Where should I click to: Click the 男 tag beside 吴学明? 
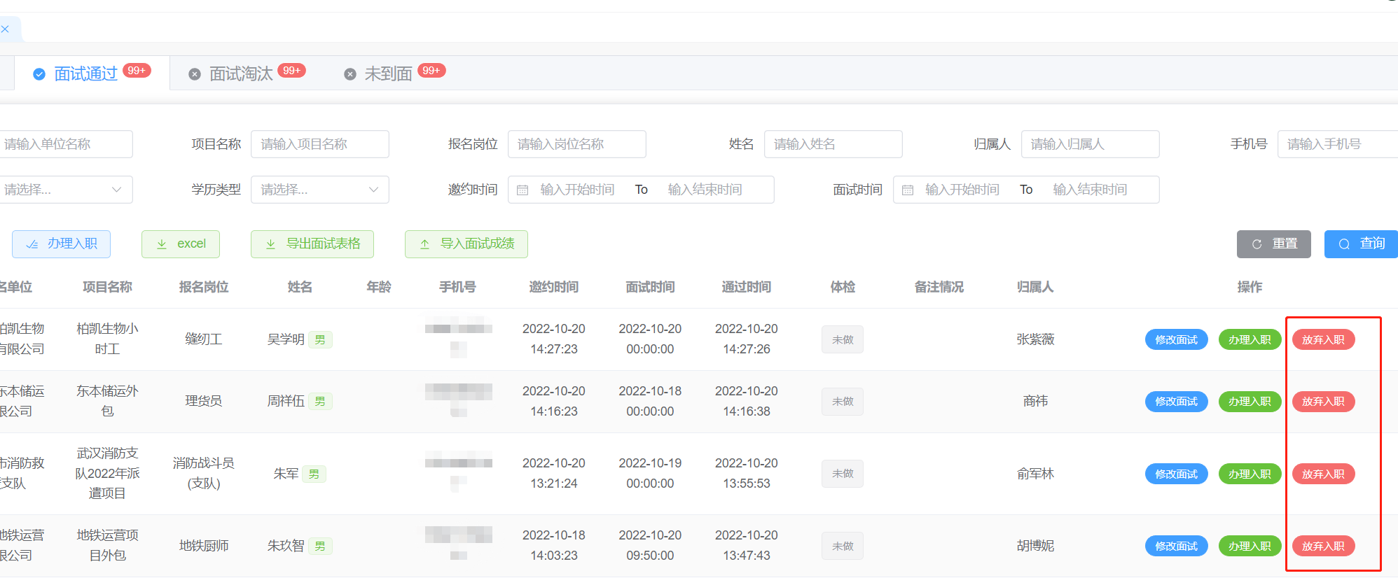point(320,340)
